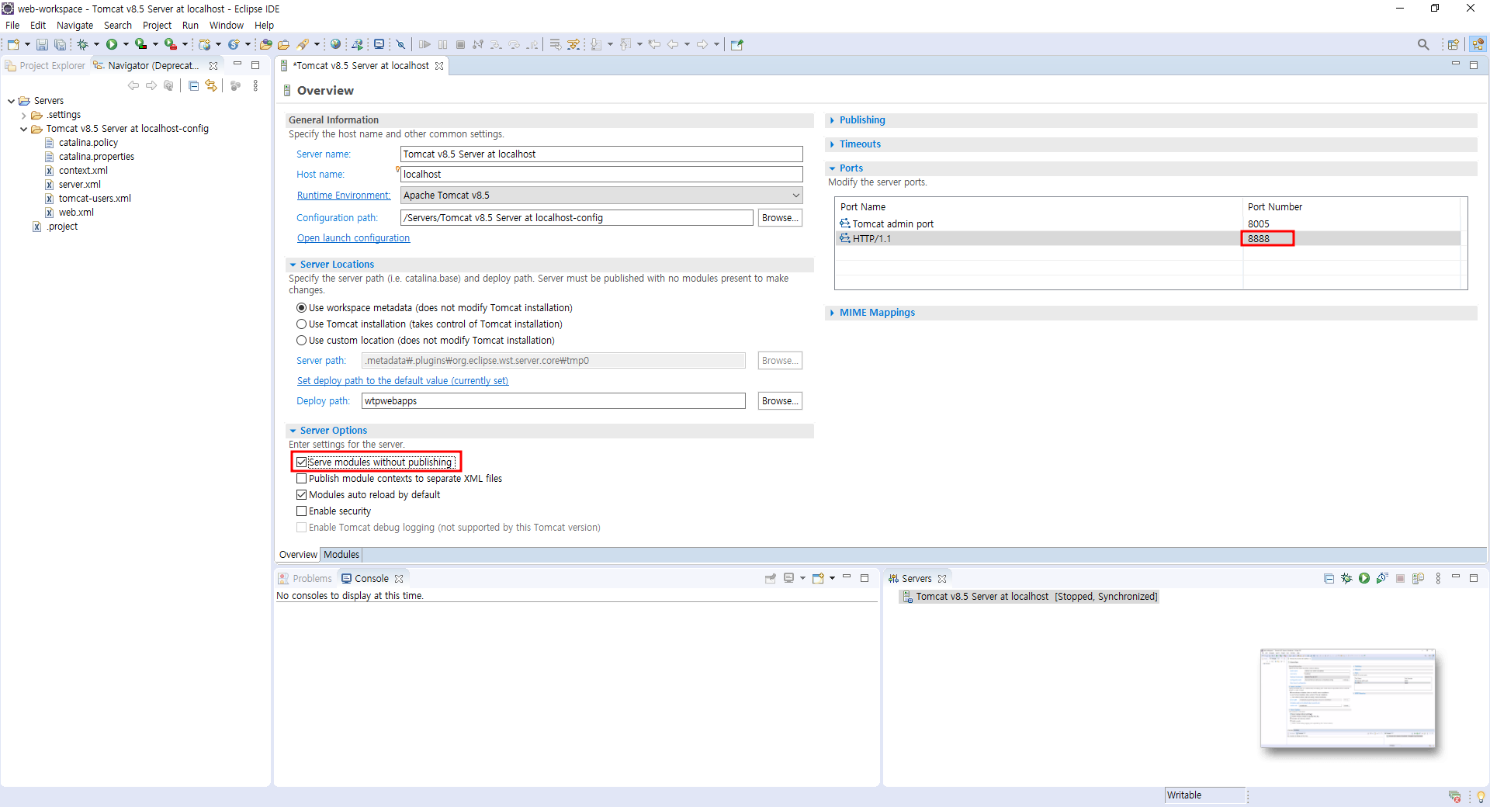Start server in debug mode in Servers view
The width and height of the screenshot is (1490, 807).
click(1346, 578)
